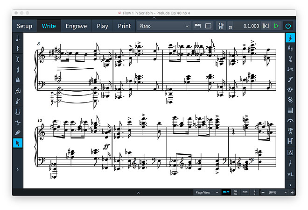The image size is (308, 210).
Task: Select the scissors tool in left toolbox
Action: tap(18, 122)
